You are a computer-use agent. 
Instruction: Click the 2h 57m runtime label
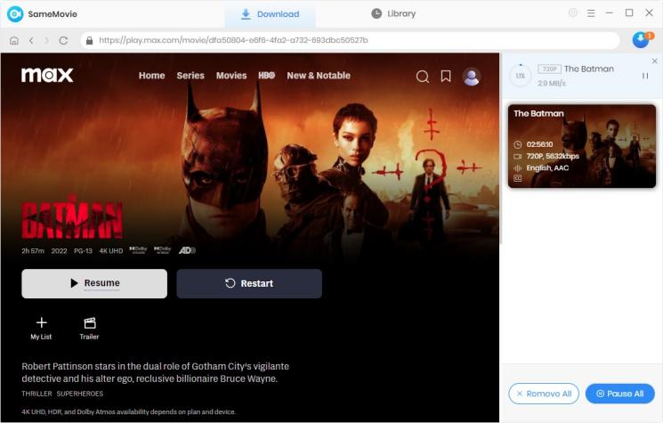click(x=33, y=251)
